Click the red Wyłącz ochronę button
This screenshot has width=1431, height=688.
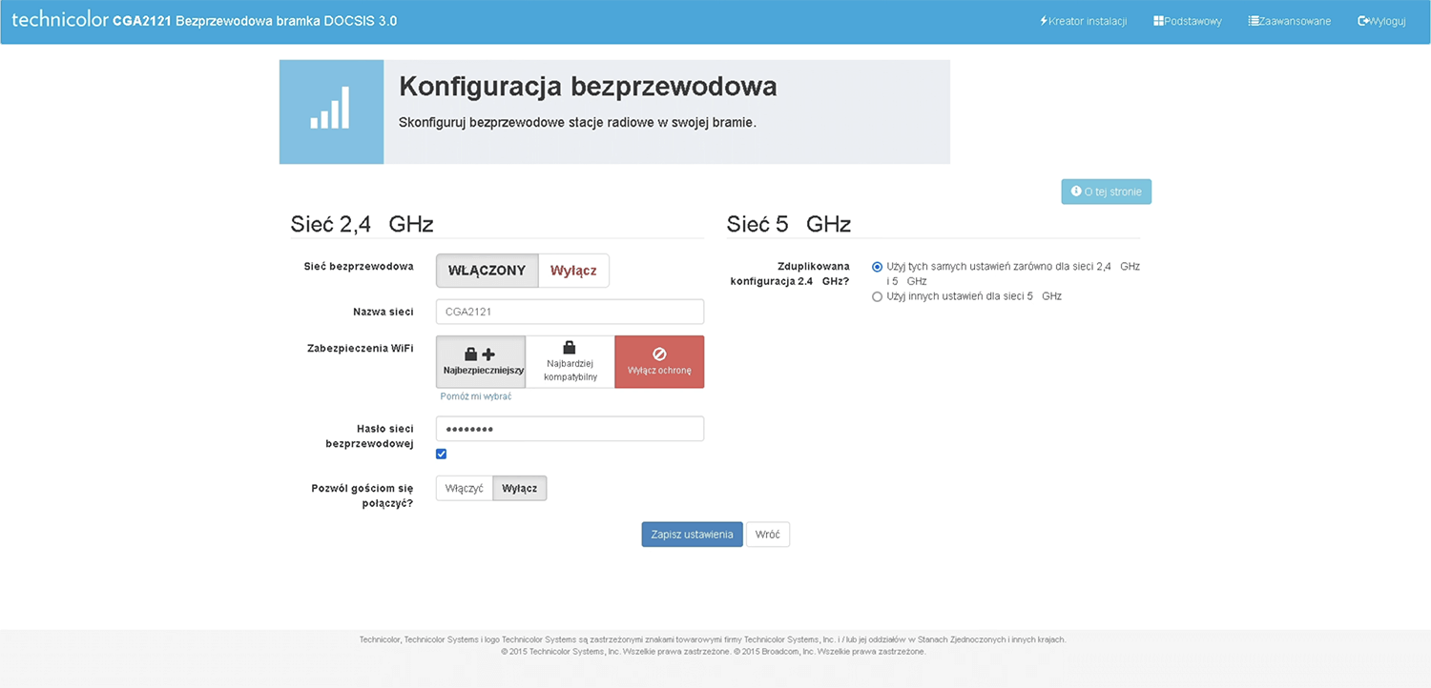click(659, 362)
